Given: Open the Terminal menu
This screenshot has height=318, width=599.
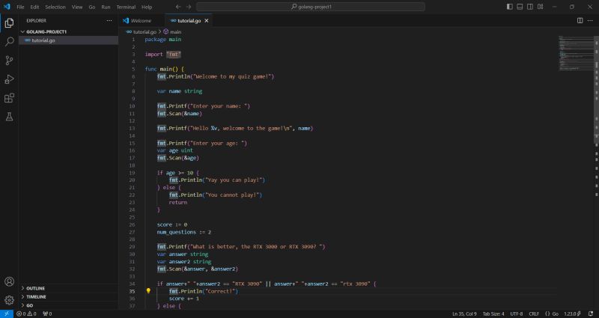Looking at the screenshot, I should (125, 7).
